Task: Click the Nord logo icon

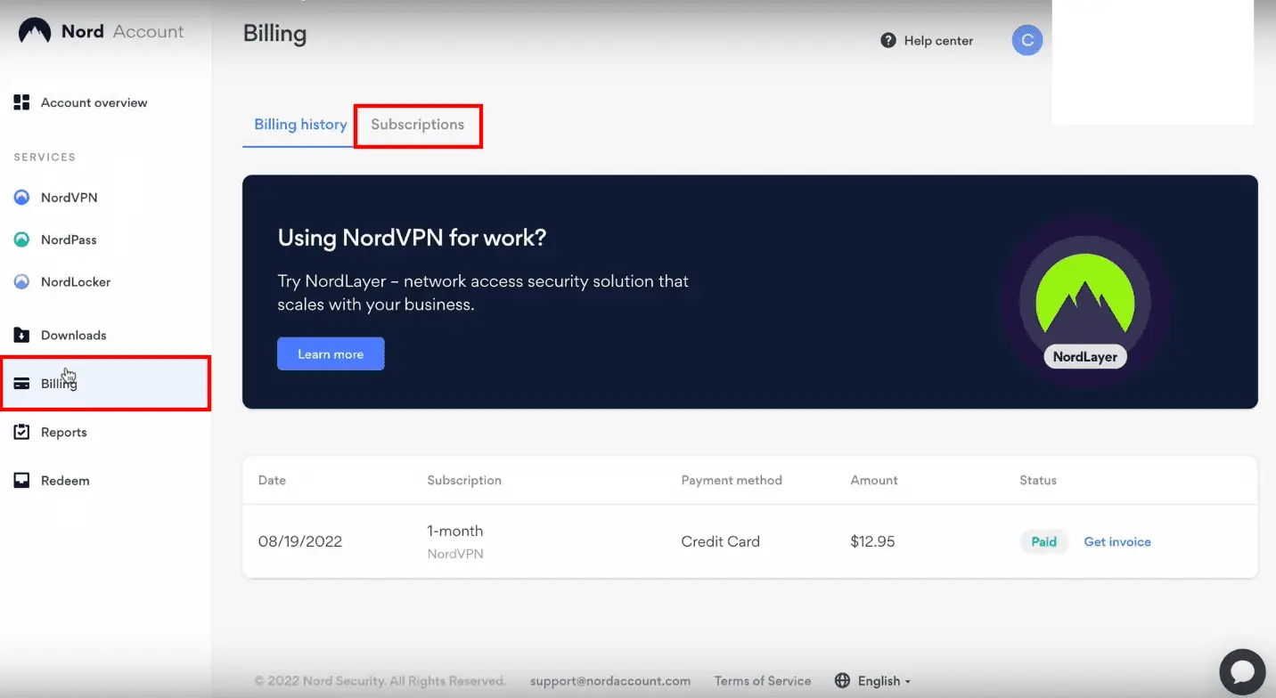Action: coord(35,31)
